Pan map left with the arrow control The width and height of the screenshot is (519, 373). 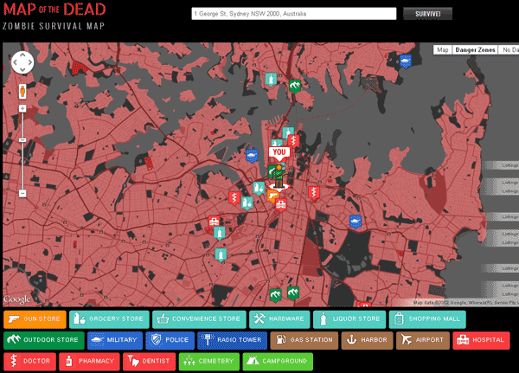tap(16, 62)
